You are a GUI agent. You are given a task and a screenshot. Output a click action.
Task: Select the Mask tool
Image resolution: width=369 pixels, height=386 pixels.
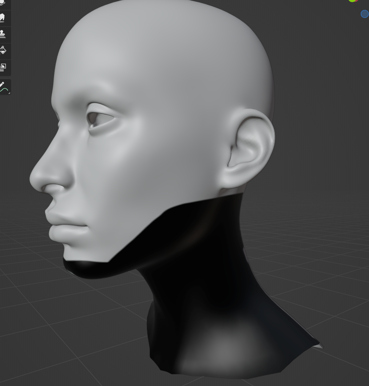(3, 67)
